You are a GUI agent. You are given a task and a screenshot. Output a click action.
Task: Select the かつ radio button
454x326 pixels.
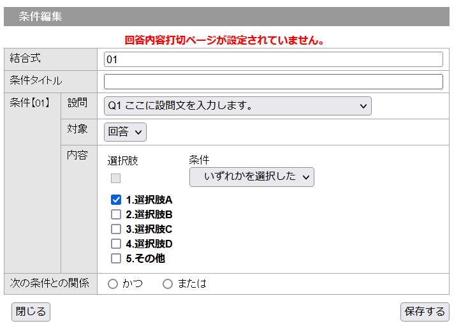[113, 284]
